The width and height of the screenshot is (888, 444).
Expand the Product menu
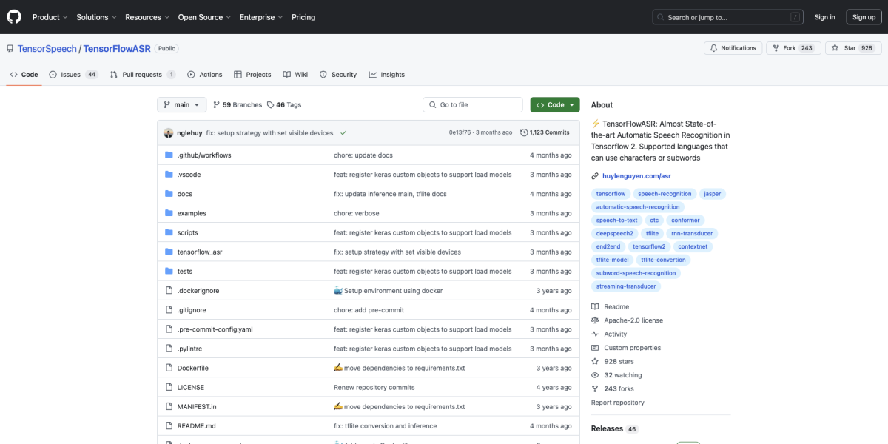pyautogui.click(x=50, y=17)
